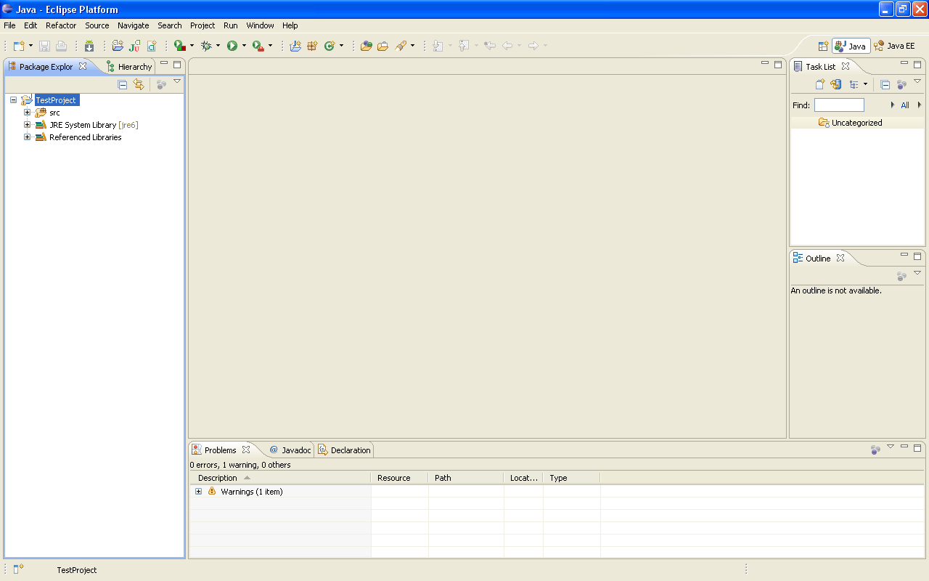Click the New Java Class icon
Viewport: 929px width, 581px height.
point(330,46)
